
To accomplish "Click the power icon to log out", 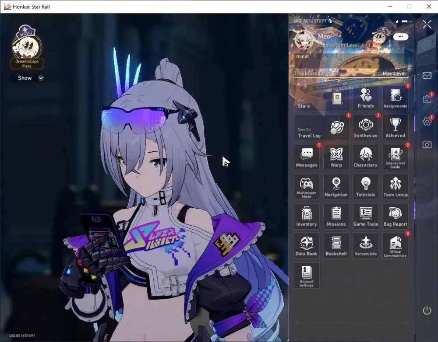I will [427, 310].
